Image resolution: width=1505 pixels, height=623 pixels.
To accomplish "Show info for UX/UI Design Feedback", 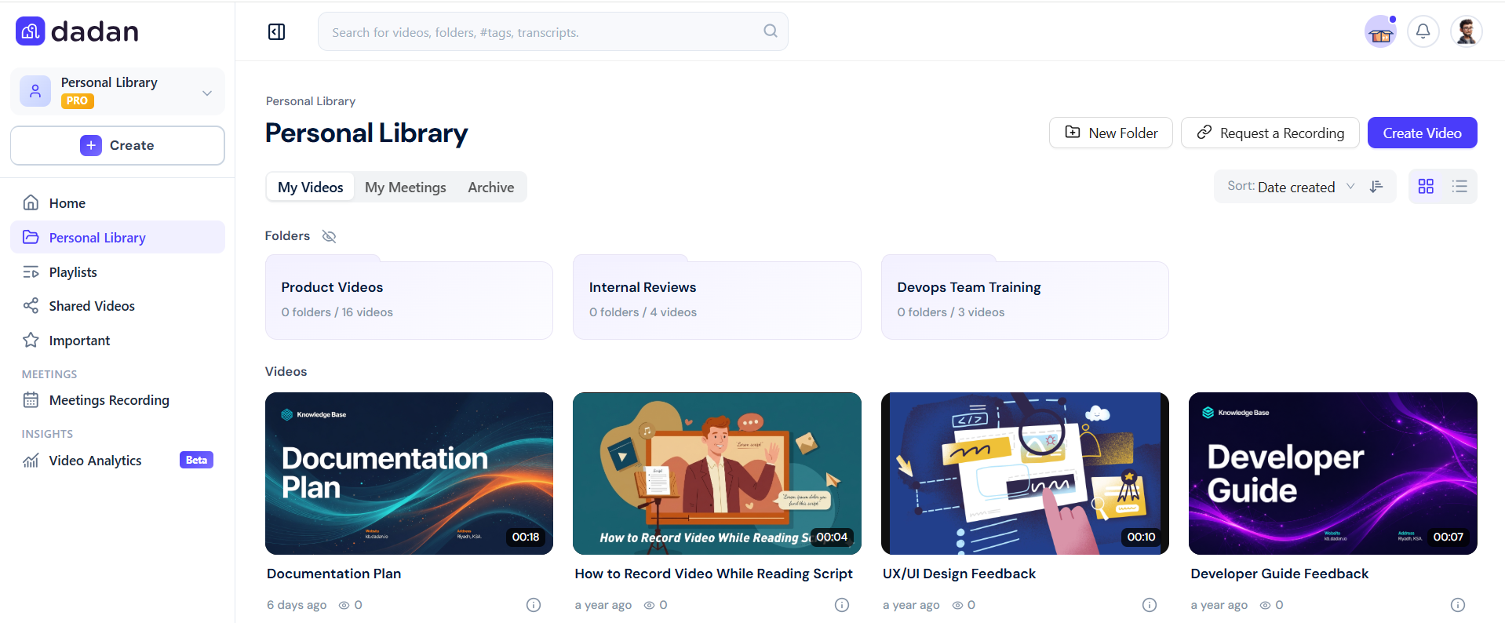I will [1150, 604].
